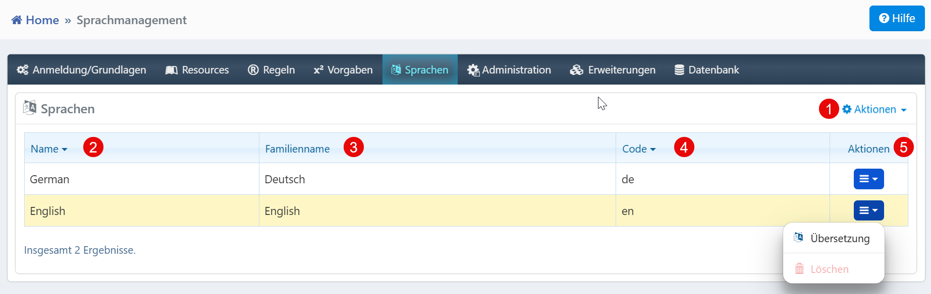Click the Sprachen panel heading icon
The image size is (931, 294).
[x=30, y=108]
